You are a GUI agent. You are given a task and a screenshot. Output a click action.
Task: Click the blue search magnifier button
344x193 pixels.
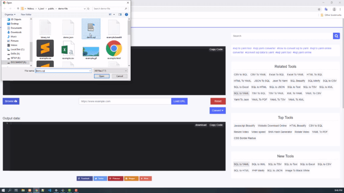pyautogui.click(x=336, y=36)
